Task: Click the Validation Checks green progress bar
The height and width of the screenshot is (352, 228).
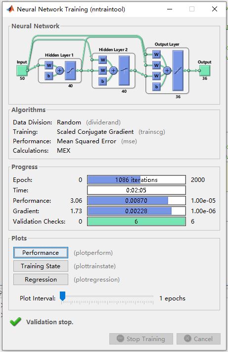Action: click(137, 221)
